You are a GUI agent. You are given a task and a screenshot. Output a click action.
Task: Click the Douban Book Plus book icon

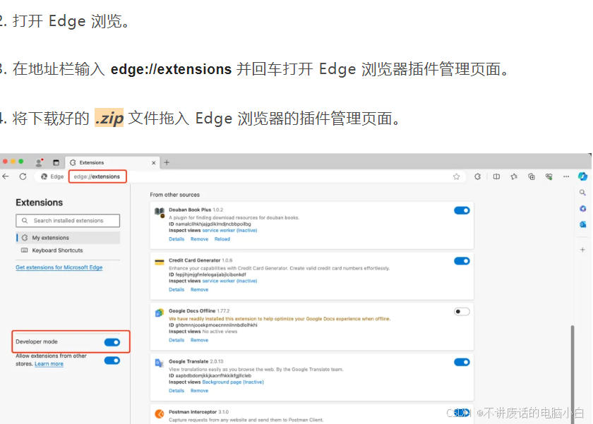click(160, 212)
